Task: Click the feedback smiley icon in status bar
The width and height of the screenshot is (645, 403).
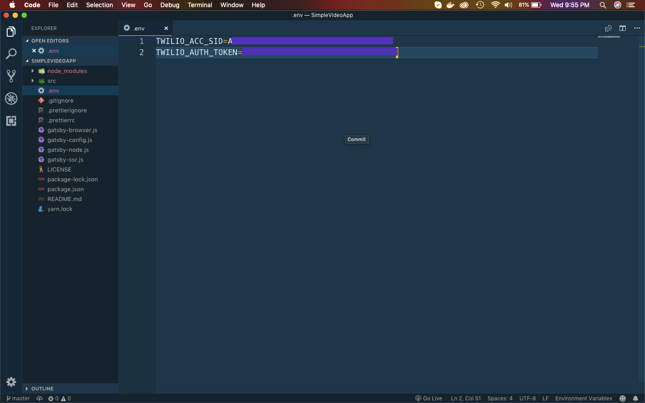Action: [623, 399]
